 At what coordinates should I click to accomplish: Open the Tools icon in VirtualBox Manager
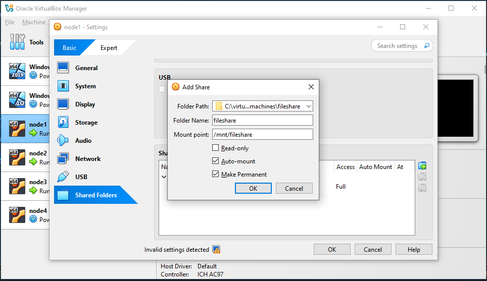[x=17, y=42]
